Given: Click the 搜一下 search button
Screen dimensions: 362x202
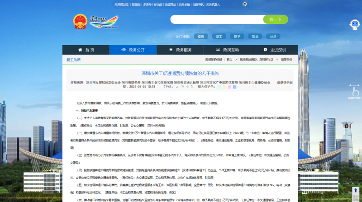Looking at the screenshot, I should point(275,19).
